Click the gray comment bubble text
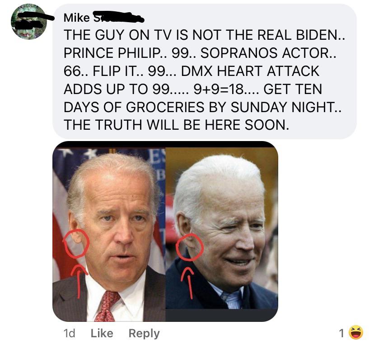This screenshot has width=374, height=349. tap(205, 71)
